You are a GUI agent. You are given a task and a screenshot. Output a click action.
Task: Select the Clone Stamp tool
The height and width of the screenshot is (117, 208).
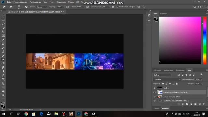[3, 52]
